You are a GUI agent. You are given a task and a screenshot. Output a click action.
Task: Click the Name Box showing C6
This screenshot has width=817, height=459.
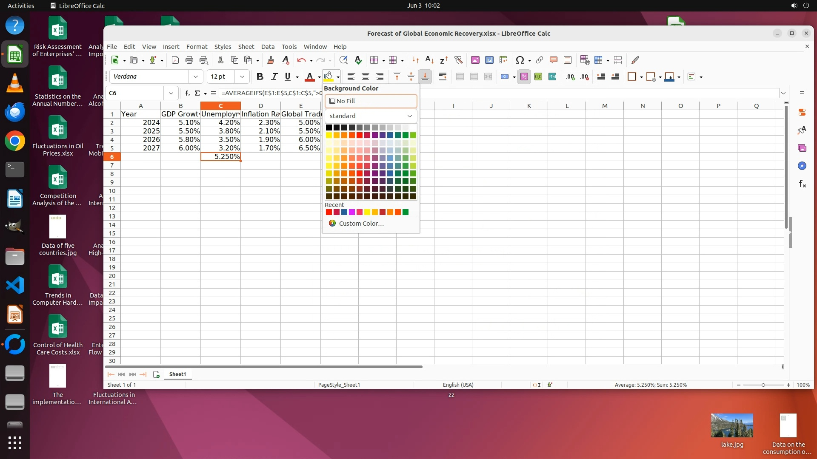click(135, 93)
